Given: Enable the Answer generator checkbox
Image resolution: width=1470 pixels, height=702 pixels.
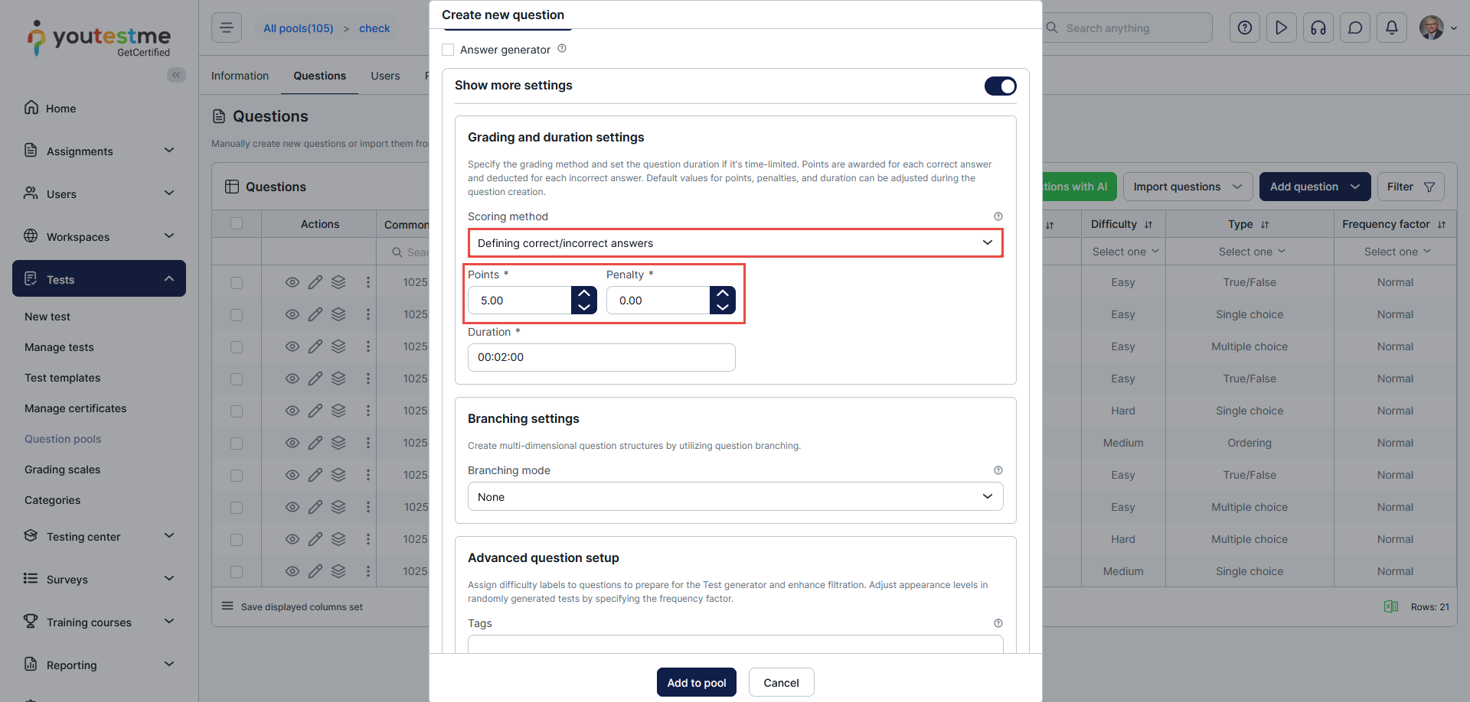Looking at the screenshot, I should [x=449, y=50].
